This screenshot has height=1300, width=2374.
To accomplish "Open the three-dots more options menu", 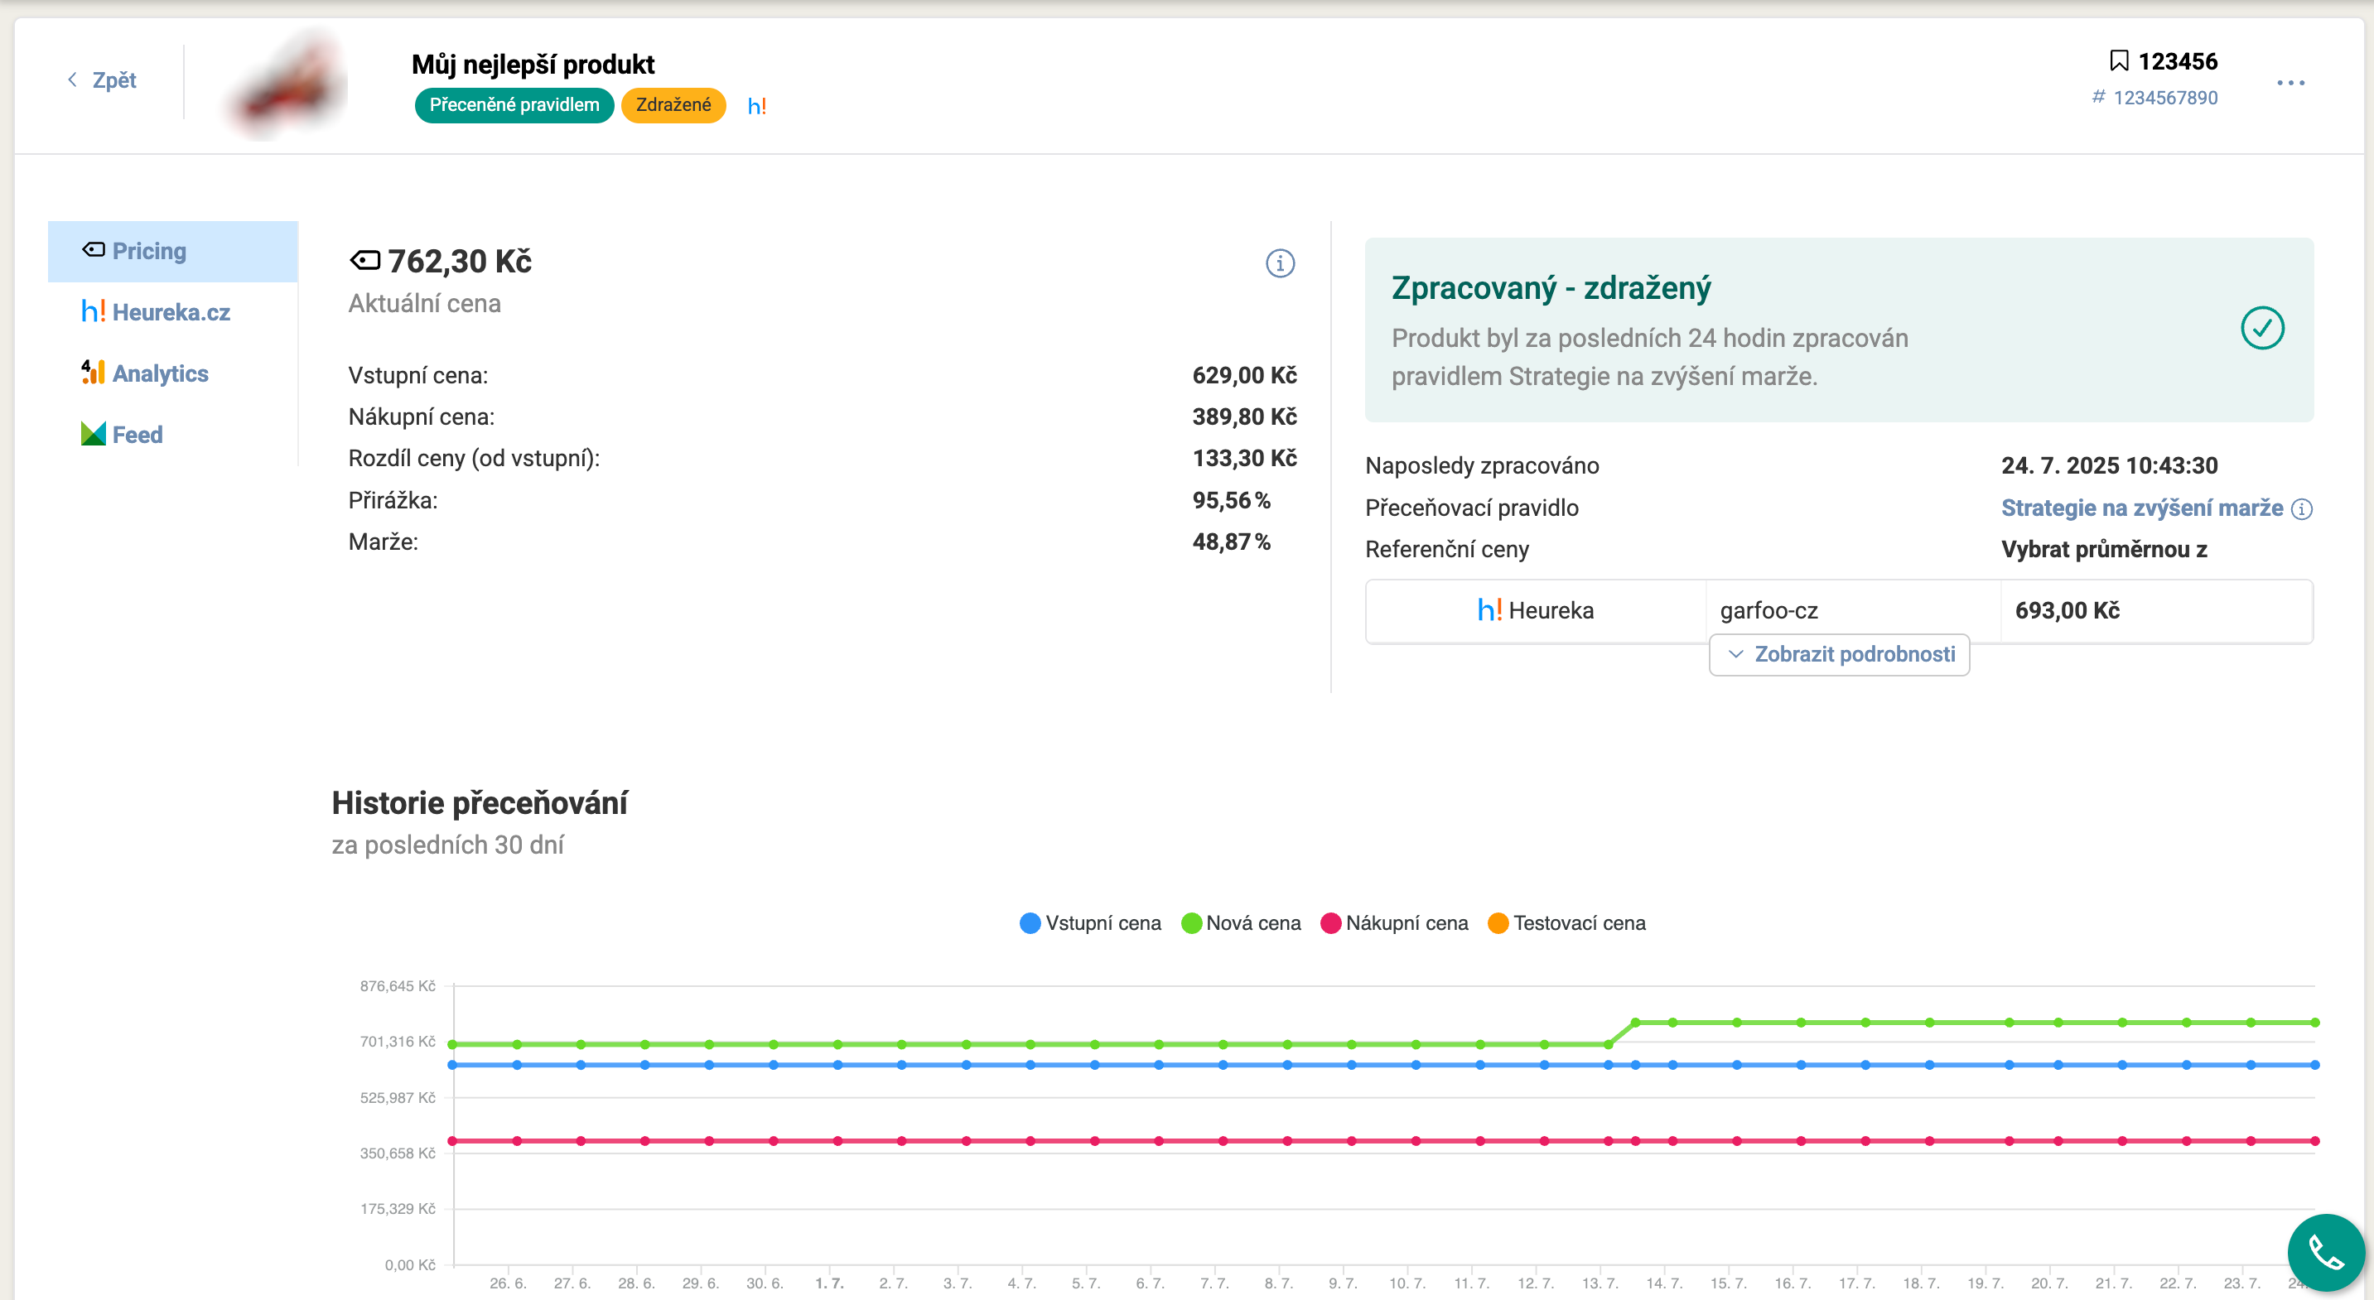I will [2290, 83].
